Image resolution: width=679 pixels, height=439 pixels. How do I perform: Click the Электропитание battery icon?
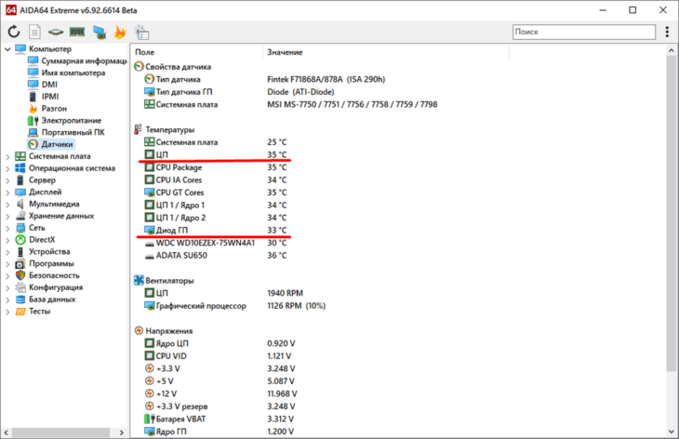point(33,120)
